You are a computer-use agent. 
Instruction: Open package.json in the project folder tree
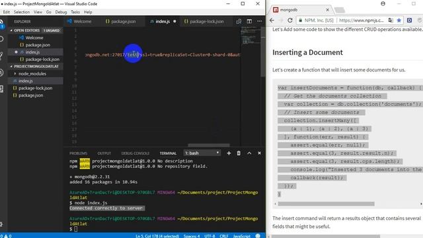pos(36,95)
